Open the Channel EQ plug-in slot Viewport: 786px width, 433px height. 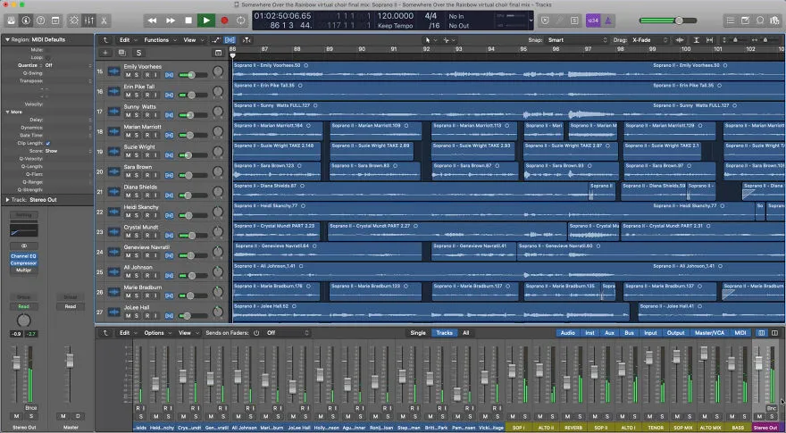(23, 256)
